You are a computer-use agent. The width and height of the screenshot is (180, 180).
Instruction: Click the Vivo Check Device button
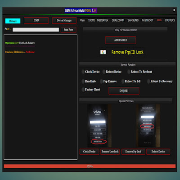90,152
